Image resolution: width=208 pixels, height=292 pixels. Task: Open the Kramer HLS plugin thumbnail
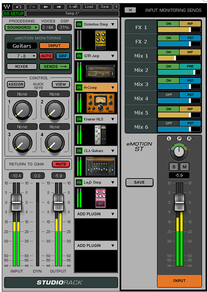(x=100, y=135)
